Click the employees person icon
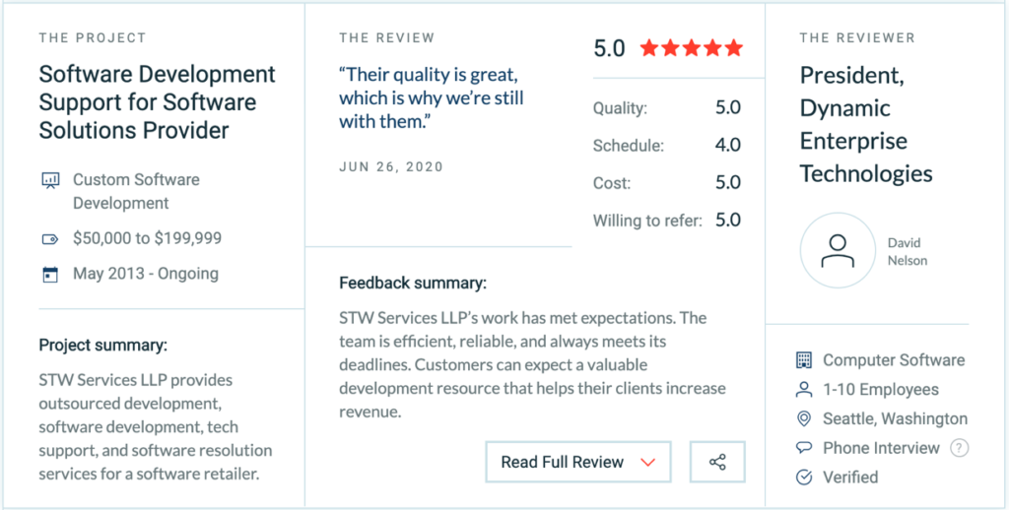The width and height of the screenshot is (1009, 510). [804, 390]
